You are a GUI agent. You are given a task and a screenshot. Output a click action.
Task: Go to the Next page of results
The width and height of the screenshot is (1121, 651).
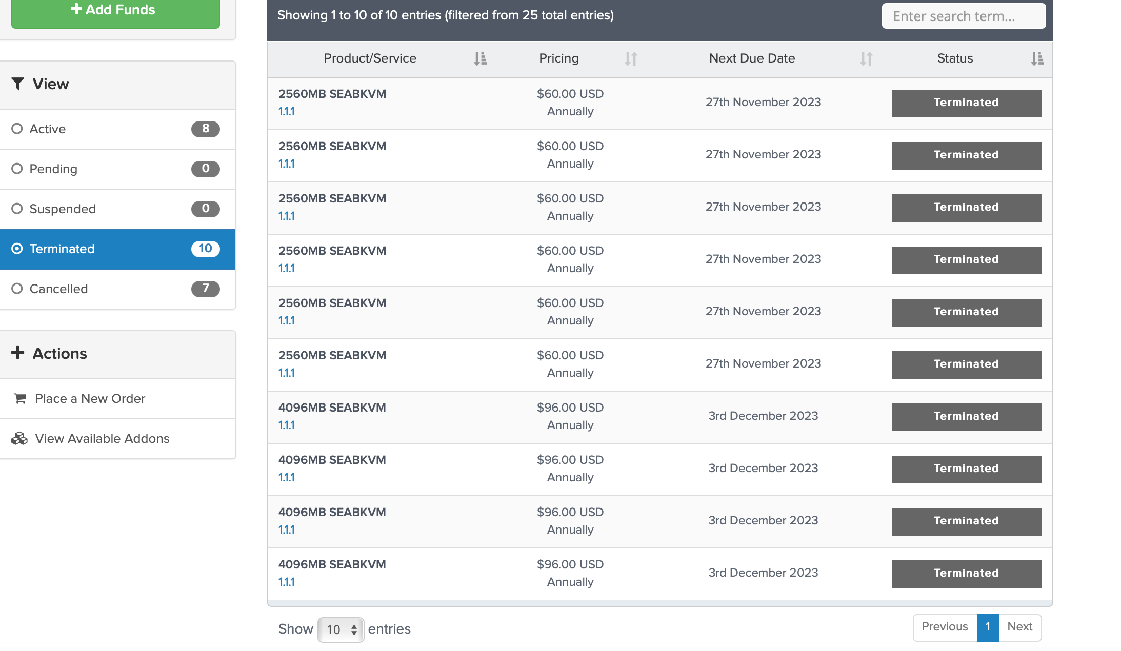tap(1019, 627)
